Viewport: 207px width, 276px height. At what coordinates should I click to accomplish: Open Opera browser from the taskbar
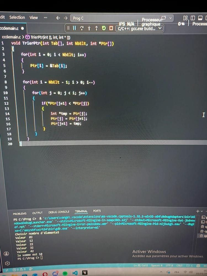[45, 274]
